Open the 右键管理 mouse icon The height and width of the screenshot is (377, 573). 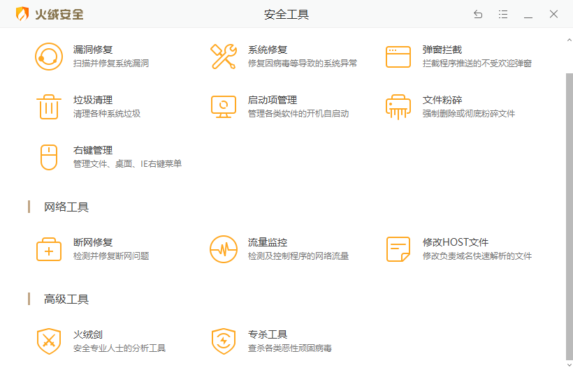coord(49,157)
